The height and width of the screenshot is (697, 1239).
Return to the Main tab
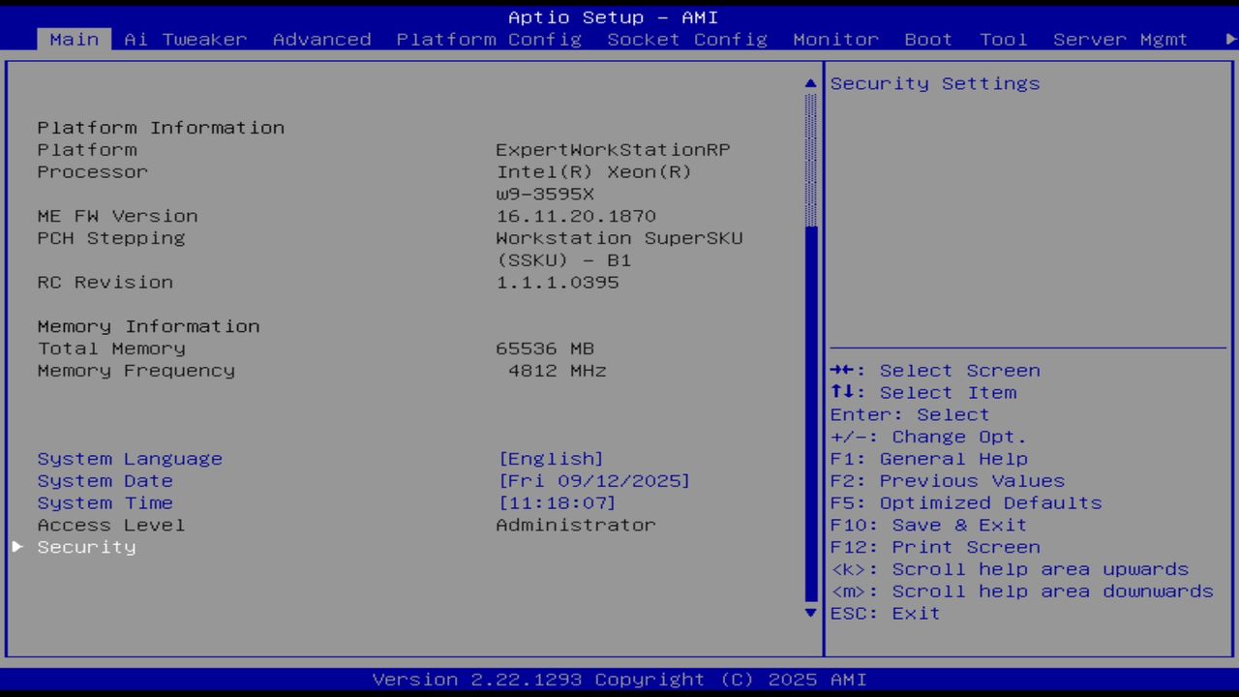point(73,40)
